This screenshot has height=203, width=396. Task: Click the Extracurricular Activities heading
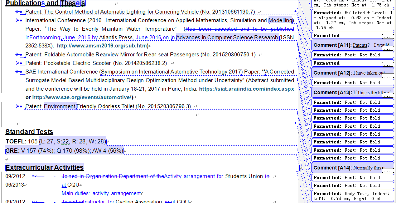coord(44,167)
